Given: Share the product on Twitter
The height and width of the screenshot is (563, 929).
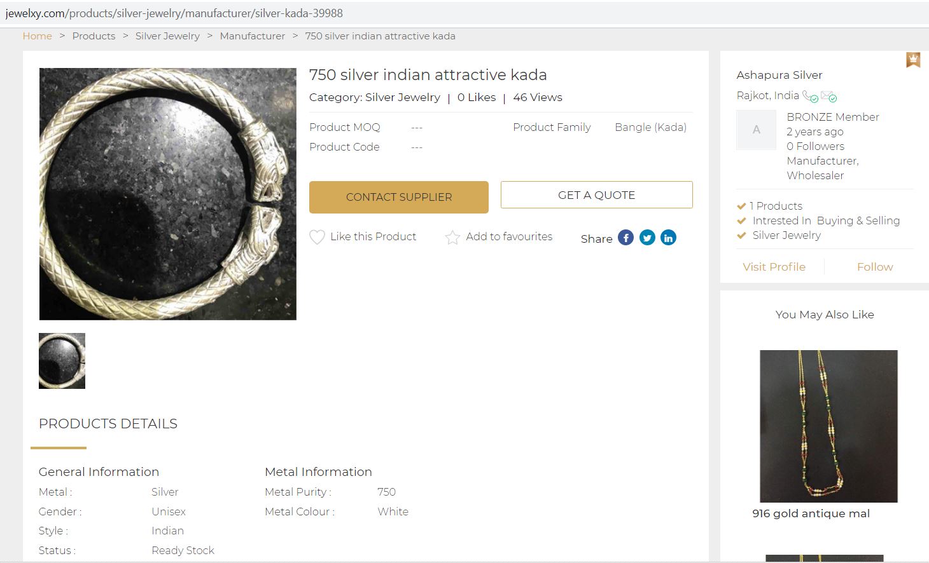Looking at the screenshot, I should coord(647,237).
